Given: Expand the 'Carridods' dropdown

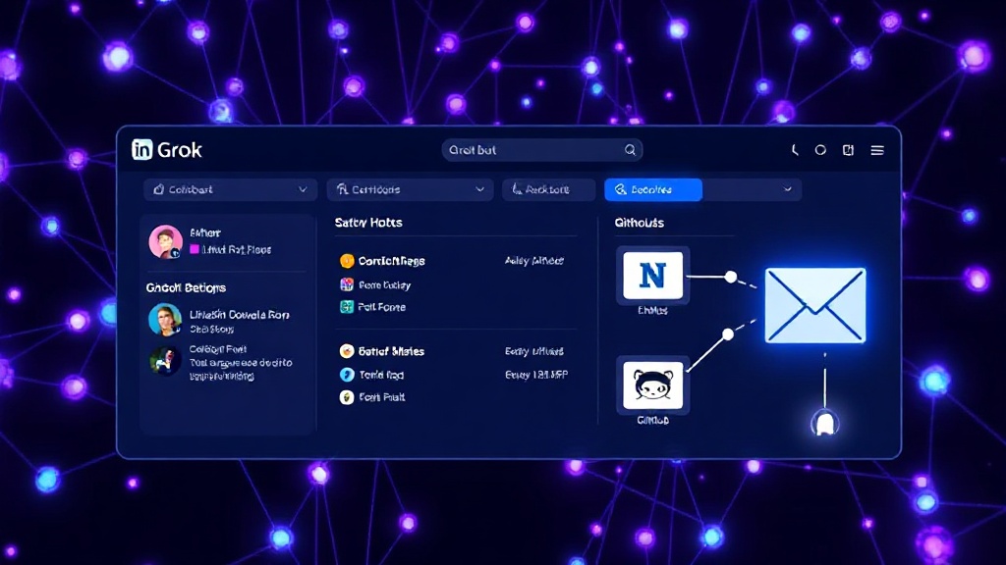Looking at the screenshot, I should click(x=410, y=189).
